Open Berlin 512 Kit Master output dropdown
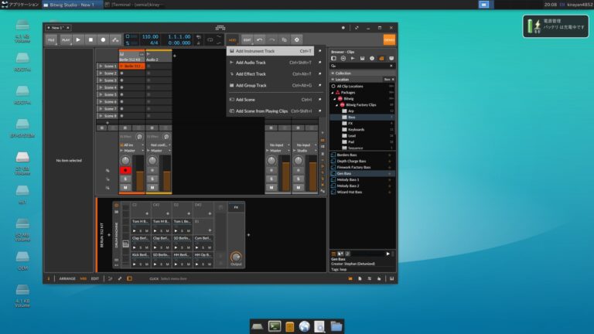 pyautogui.click(x=131, y=151)
